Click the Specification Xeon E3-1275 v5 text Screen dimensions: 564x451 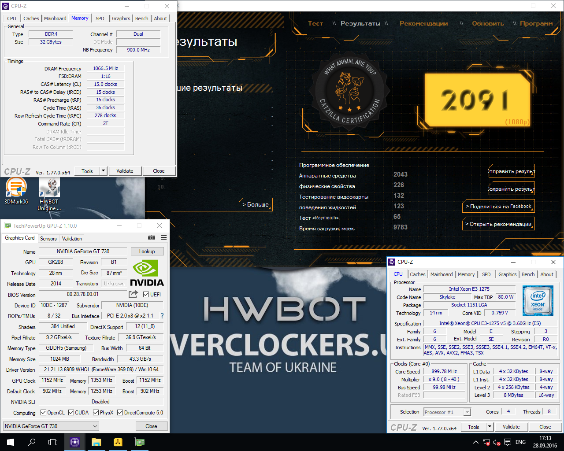click(x=490, y=323)
